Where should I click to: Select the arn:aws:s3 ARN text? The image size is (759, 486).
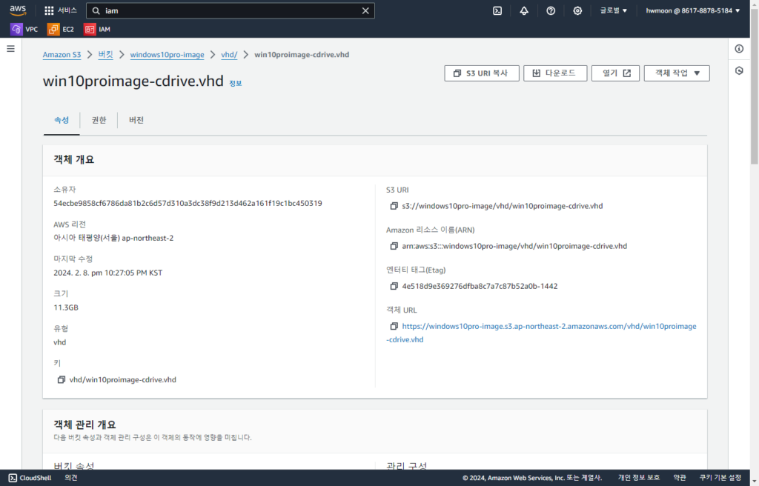coord(514,247)
